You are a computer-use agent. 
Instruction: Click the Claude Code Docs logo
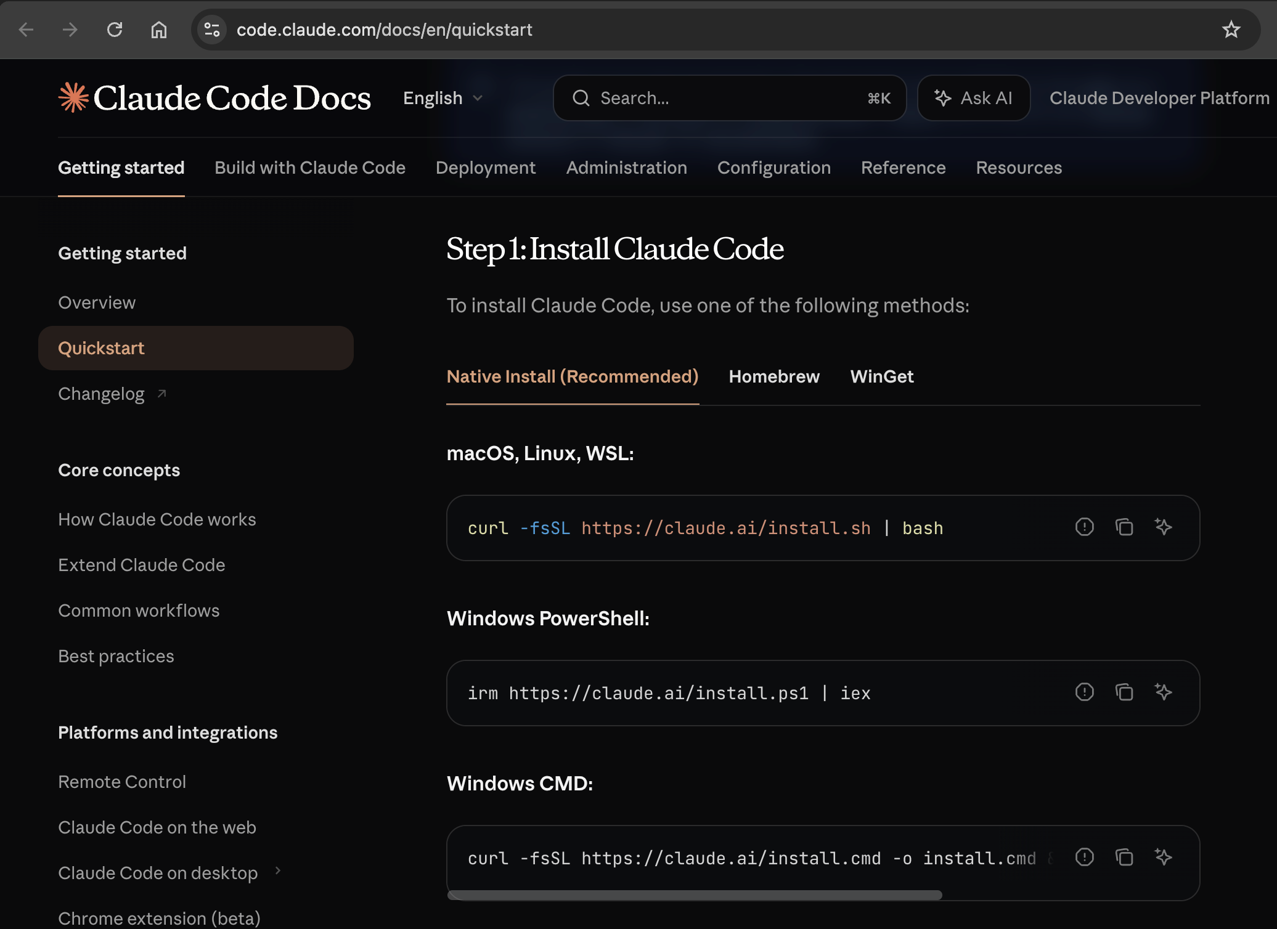214,98
